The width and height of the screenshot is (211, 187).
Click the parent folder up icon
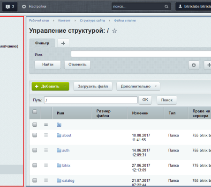[x=59, y=125]
